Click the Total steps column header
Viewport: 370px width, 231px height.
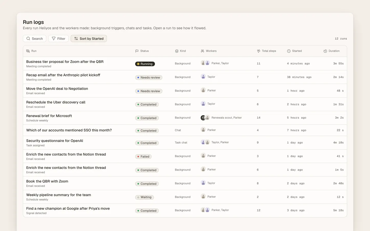point(266,51)
